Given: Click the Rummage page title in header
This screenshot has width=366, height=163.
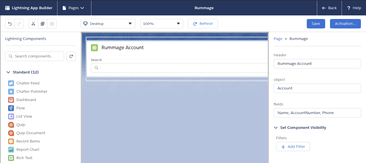Looking at the screenshot, I should (204, 8).
